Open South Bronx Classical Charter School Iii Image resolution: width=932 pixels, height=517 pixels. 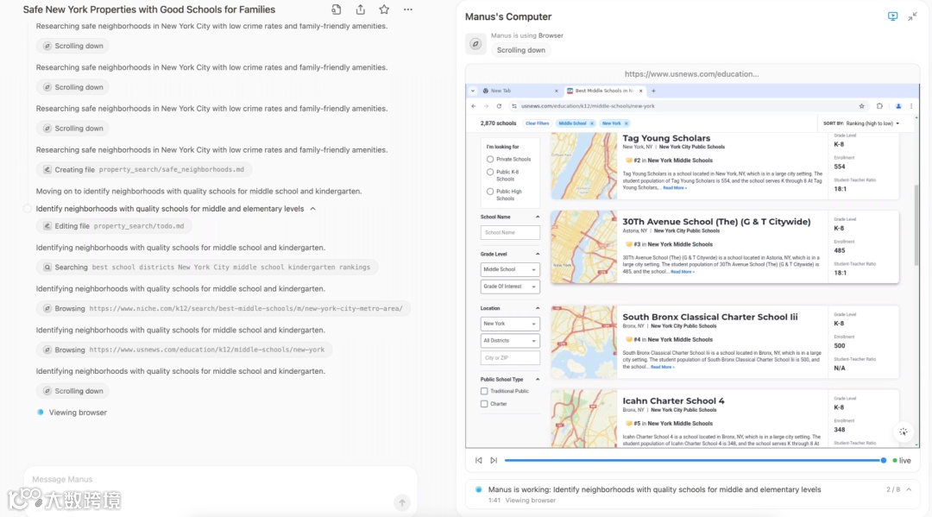(709, 318)
